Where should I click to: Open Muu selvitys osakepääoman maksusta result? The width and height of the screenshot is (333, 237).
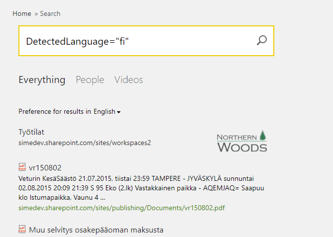point(96,230)
